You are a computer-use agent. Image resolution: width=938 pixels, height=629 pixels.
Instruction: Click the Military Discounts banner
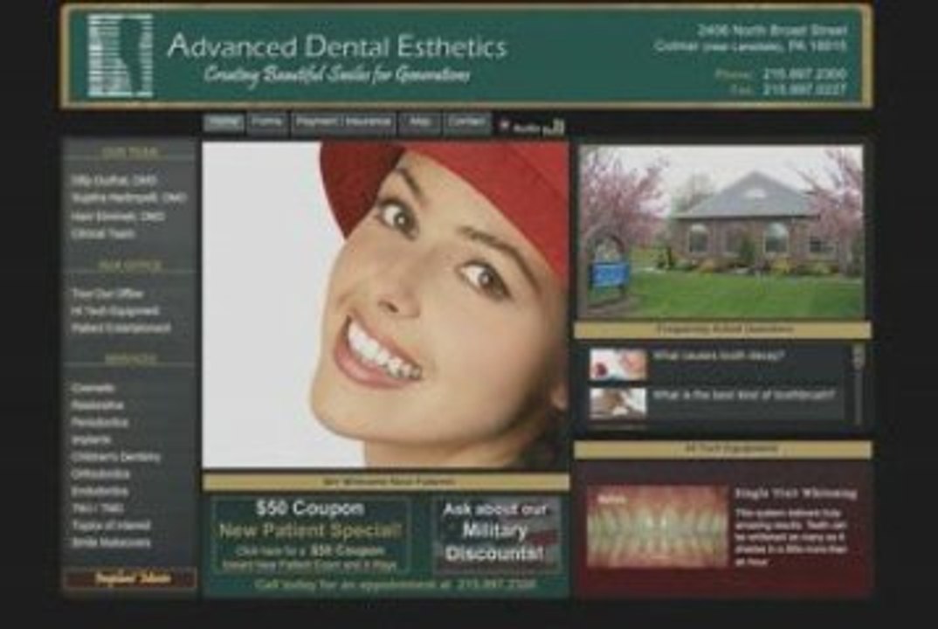click(495, 535)
